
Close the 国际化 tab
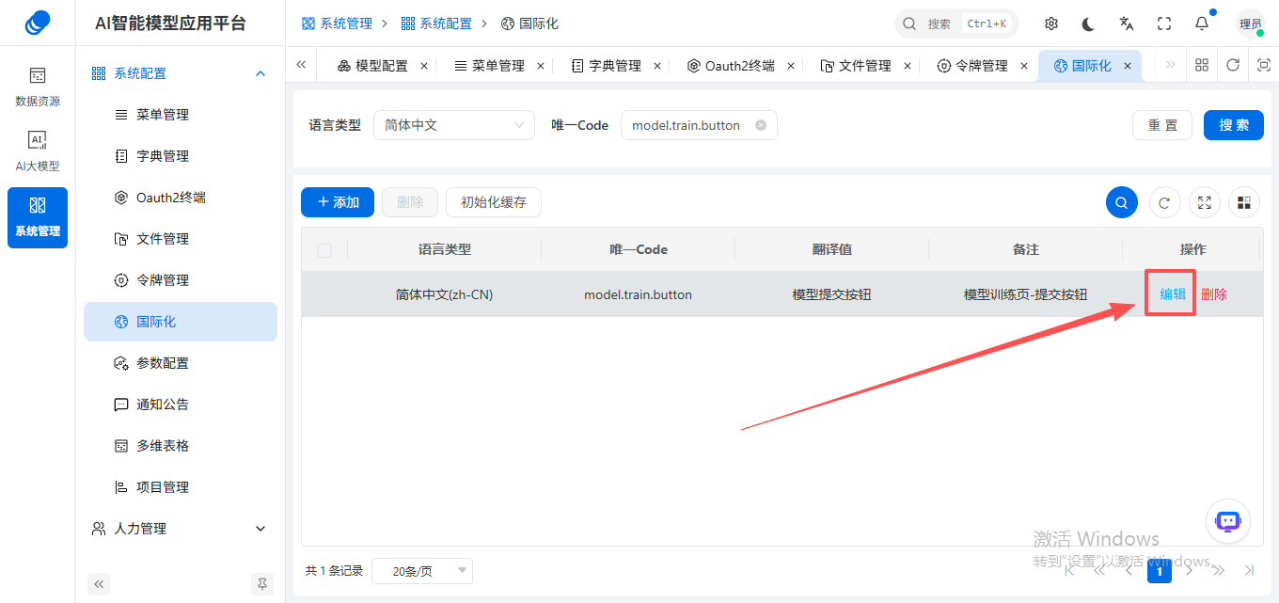pos(1128,66)
